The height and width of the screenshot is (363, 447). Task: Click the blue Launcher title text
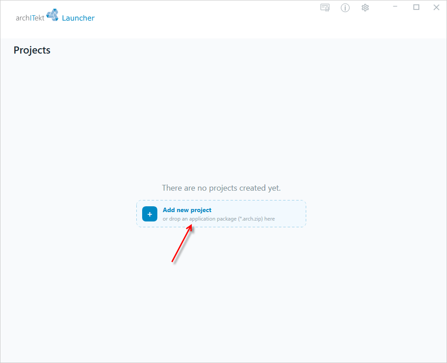tap(78, 18)
